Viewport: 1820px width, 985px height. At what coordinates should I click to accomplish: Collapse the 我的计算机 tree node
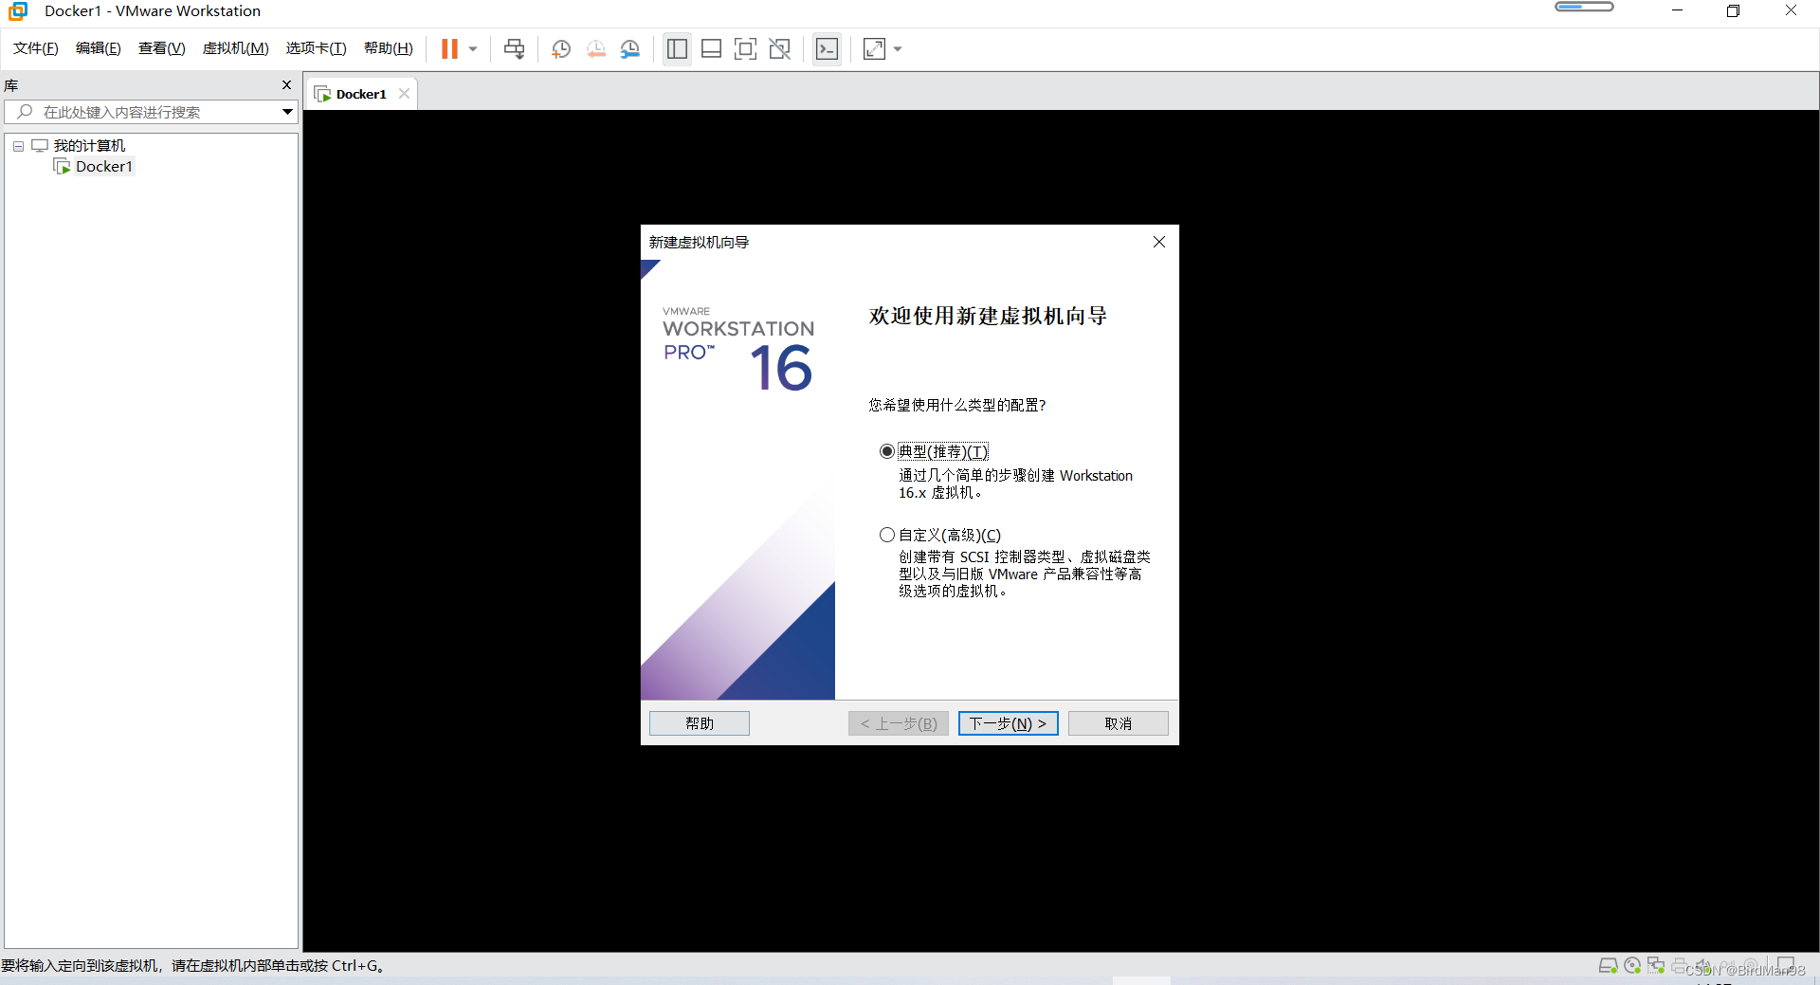coord(18,146)
